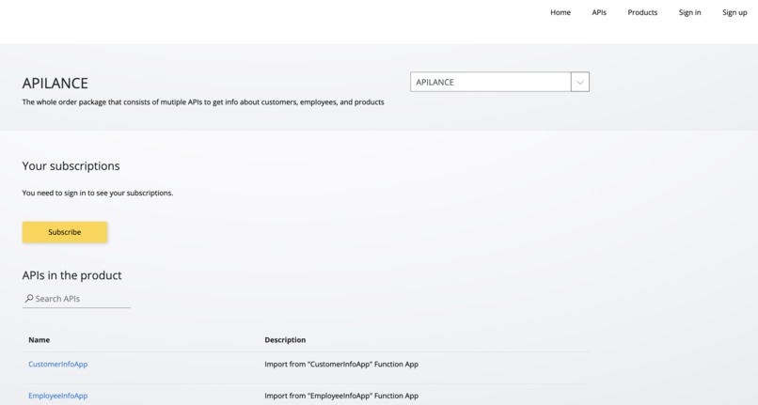
Task: Focus the Search APIs input field
Action: pyautogui.click(x=76, y=299)
